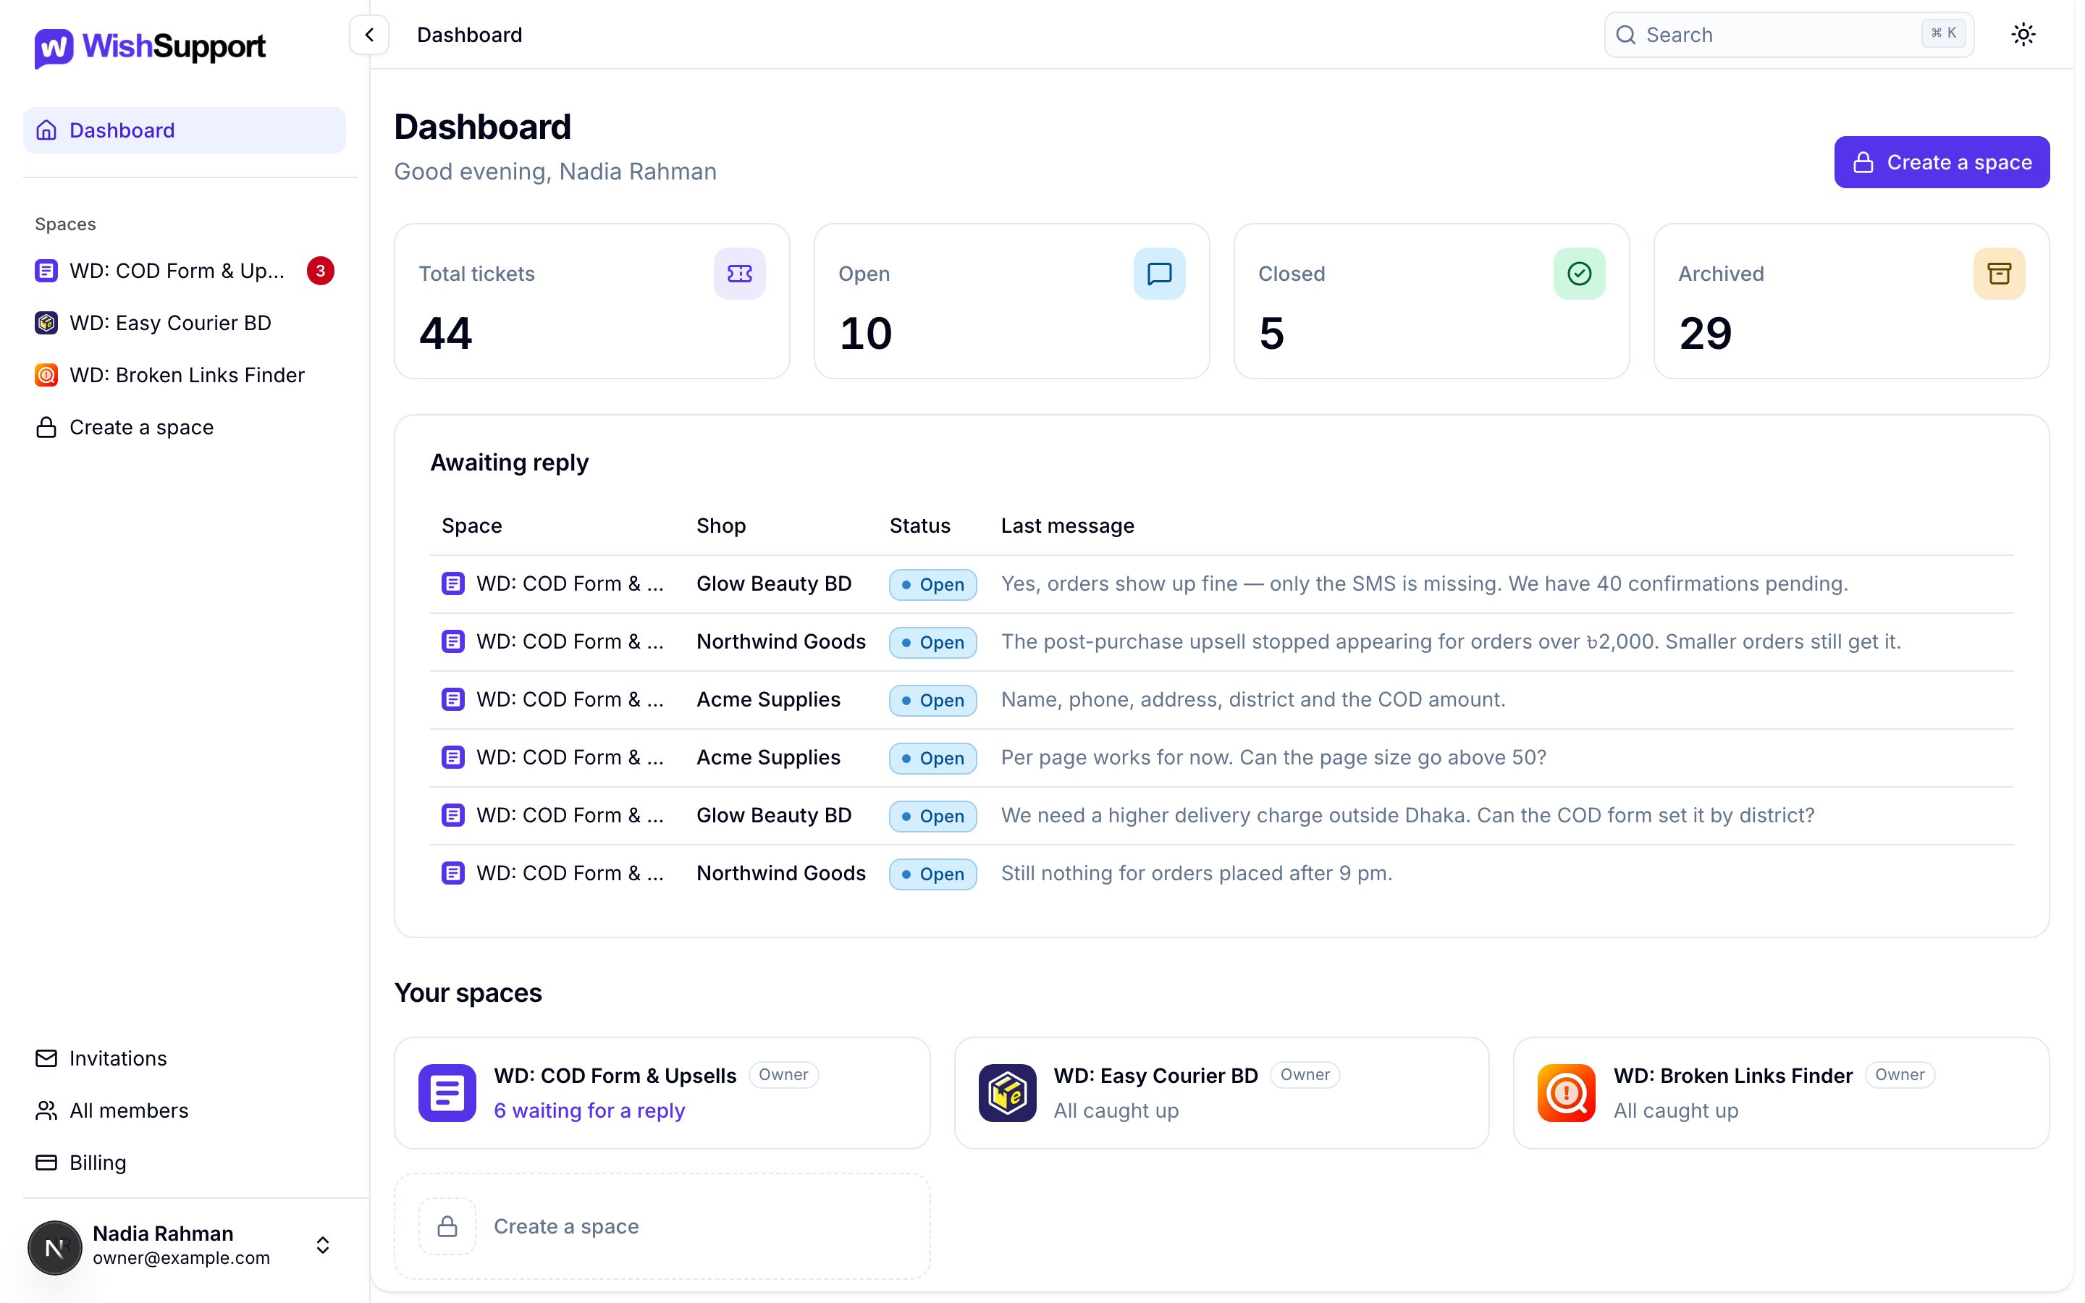Open ticket 'Name, phone, address, district' message

pyautogui.click(x=1222, y=700)
